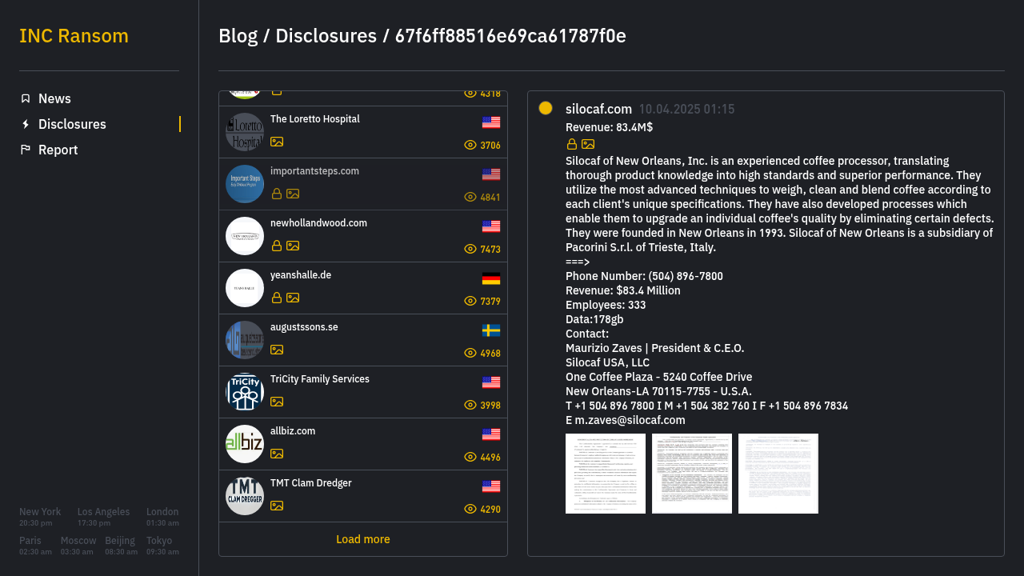Click the image icon under yeanshalle.de
Viewport: 1024px width, 576px height.
[293, 298]
